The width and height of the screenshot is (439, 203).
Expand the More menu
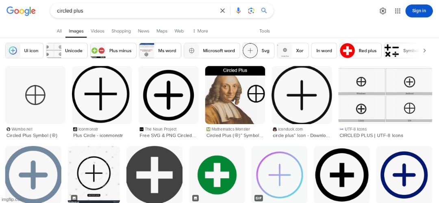coord(200,31)
